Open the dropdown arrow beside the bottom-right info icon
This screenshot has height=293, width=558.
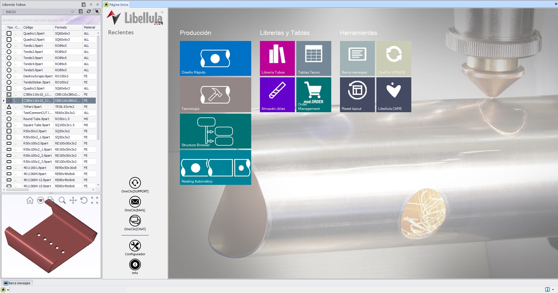coord(553,290)
